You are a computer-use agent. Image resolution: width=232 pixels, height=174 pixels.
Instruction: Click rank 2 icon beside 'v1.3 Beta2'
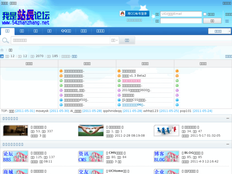pyautogui.click(x=119, y=76)
